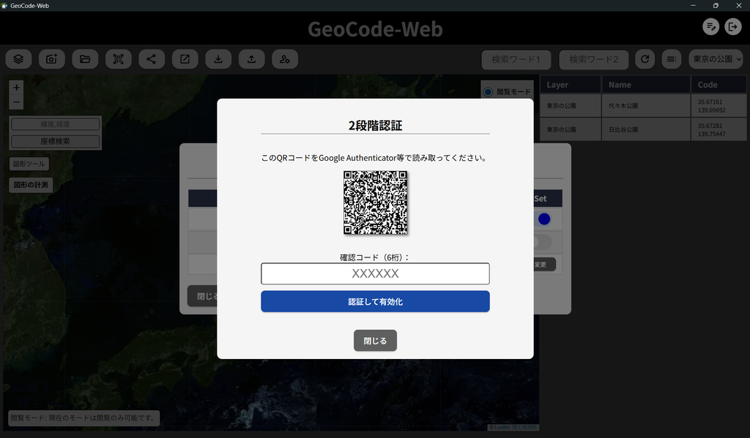This screenshot has width=750, height=438.
Task: Click code cell 35.67161 139.69492
Action: (x=719, y=105)
